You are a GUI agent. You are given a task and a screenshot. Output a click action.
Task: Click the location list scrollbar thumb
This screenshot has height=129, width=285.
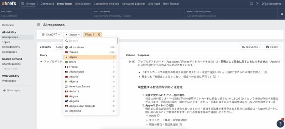[x=118, y=41]
